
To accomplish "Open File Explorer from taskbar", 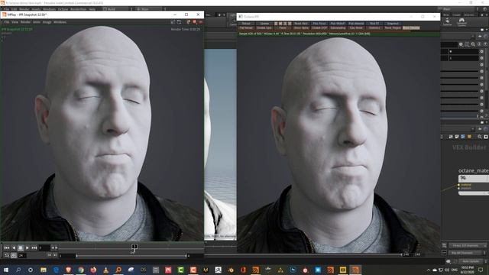I will tap(44, 270).
